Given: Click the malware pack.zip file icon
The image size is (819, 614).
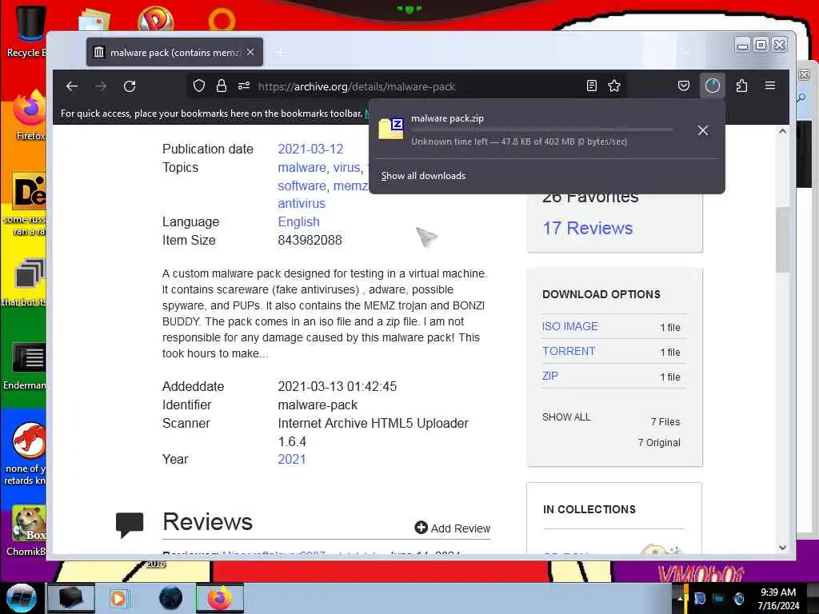Looking at the screenshot, I should pyautogui.click(x=391, y=129).
